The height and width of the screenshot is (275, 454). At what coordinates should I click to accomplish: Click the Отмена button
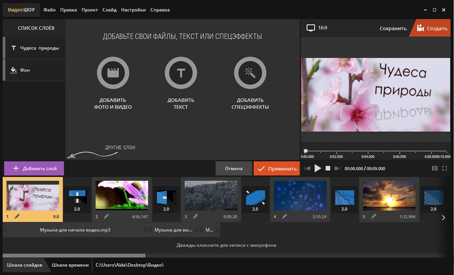coord(234,168)
